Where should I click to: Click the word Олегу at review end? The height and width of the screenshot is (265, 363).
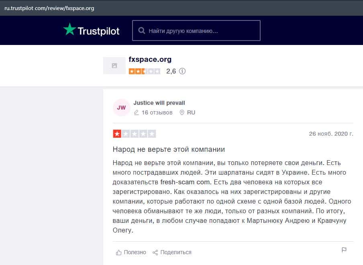pos(123,230)
